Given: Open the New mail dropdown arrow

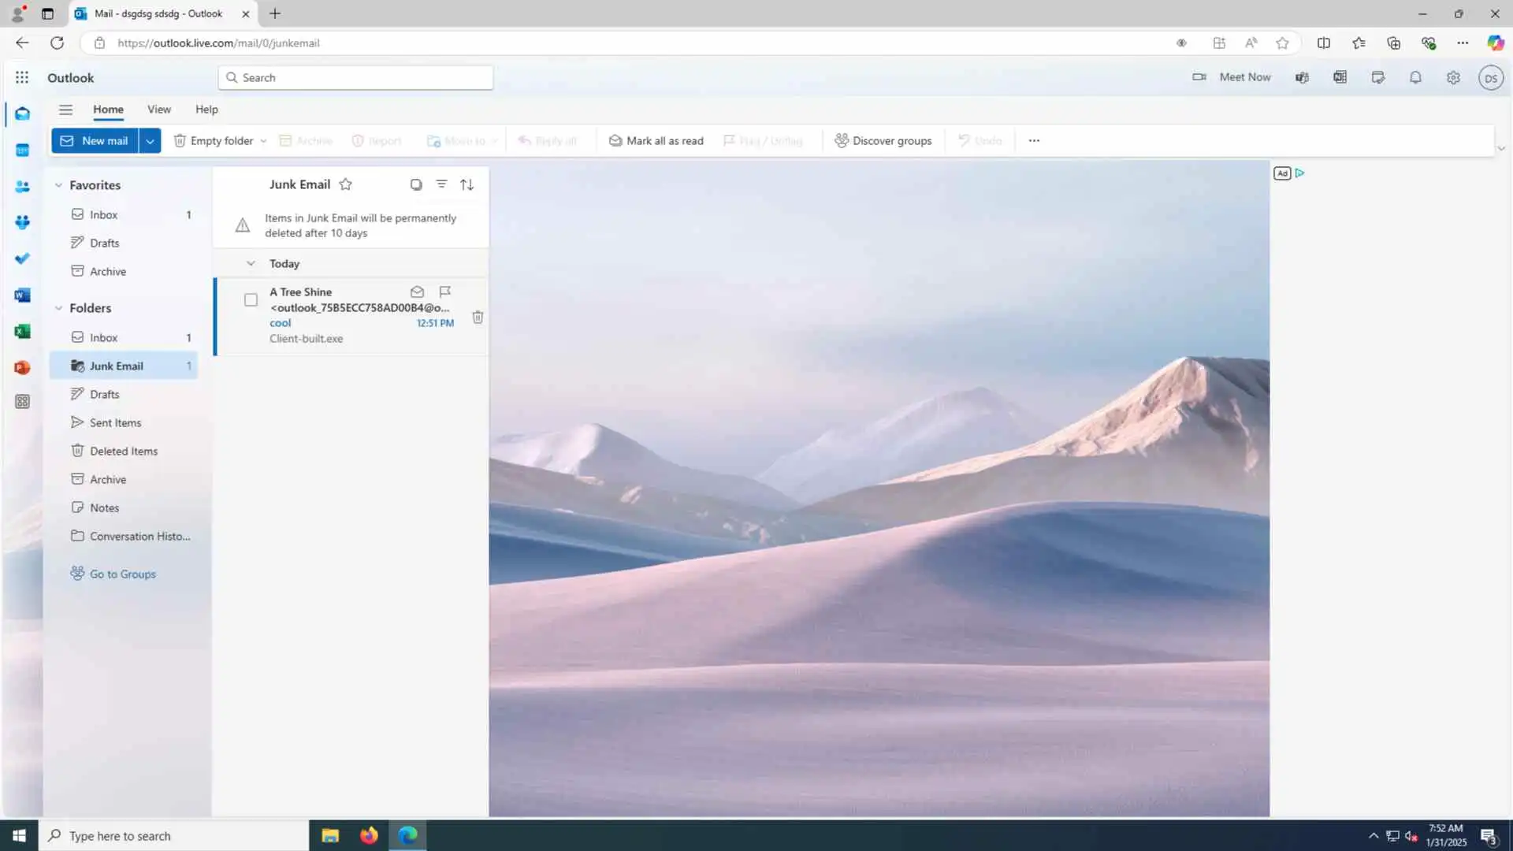Looking at the screenshot, I should coord(150,140).
